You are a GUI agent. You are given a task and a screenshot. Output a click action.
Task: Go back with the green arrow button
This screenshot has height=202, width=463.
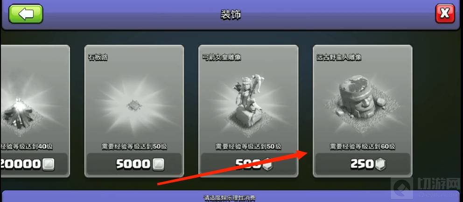click(x=26, y=14)
